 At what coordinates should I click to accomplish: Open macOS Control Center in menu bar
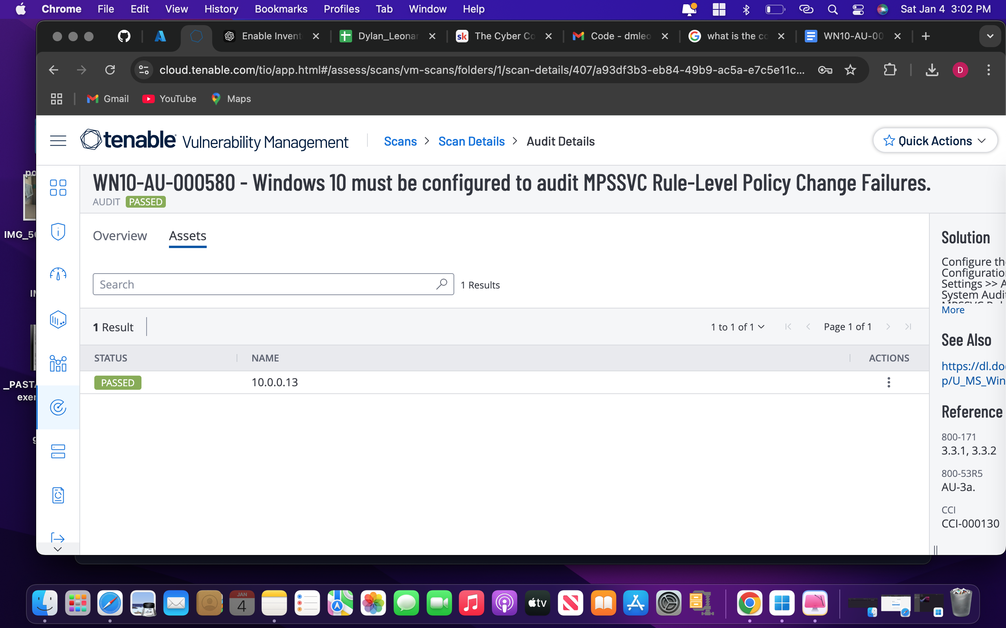click(x=857, y=9)
